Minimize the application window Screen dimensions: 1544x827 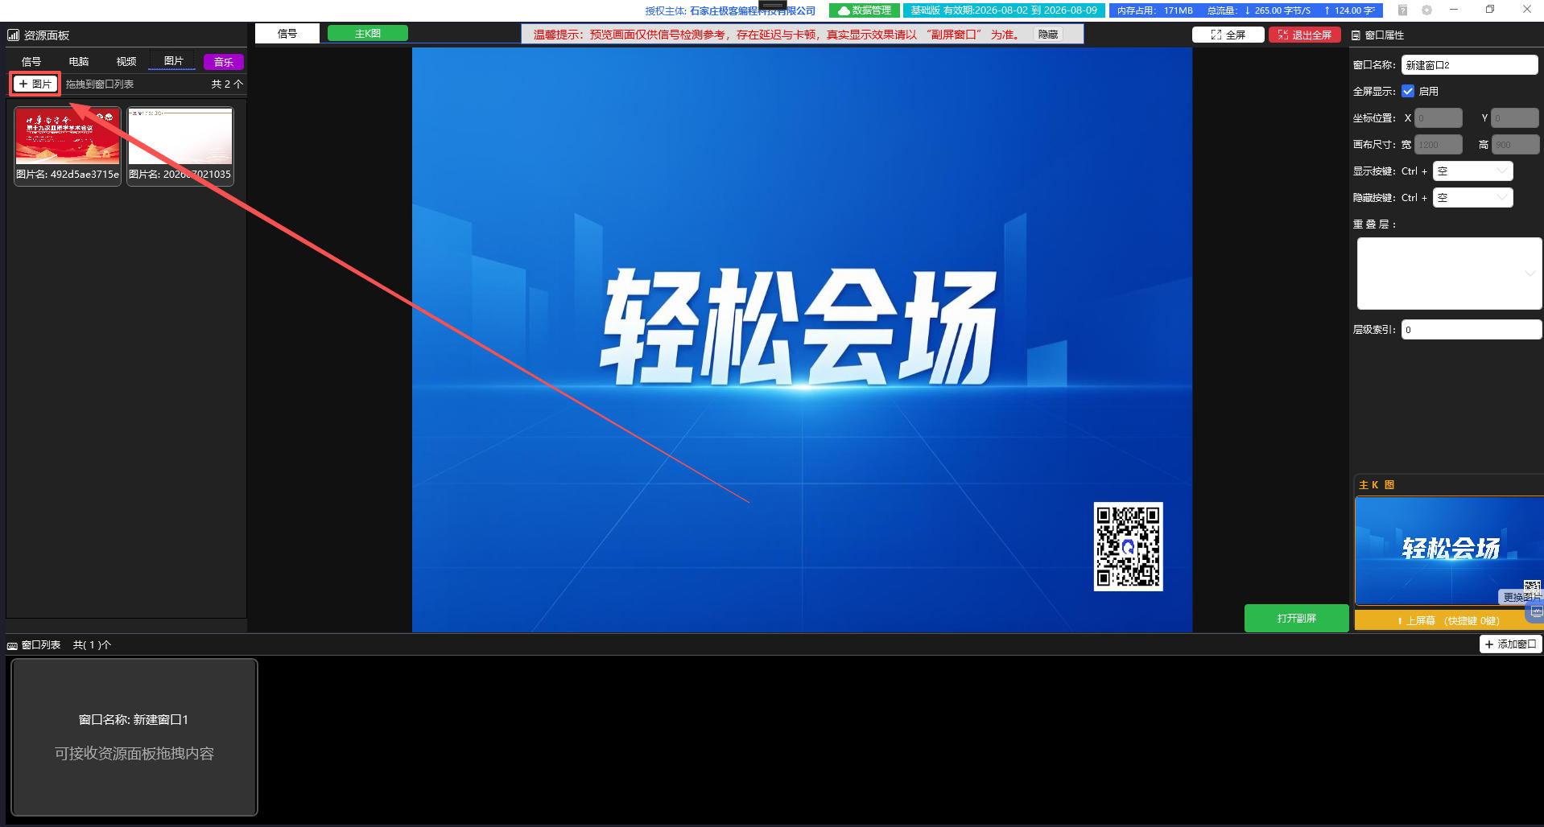tap(1454, 10)
